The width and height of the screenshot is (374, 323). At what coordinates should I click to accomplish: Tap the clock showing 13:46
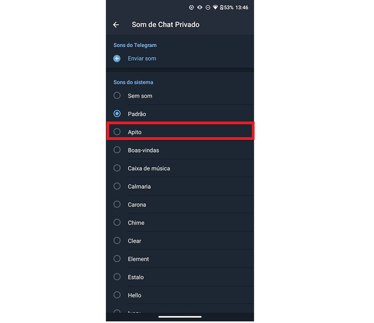[x=242, y=7]
